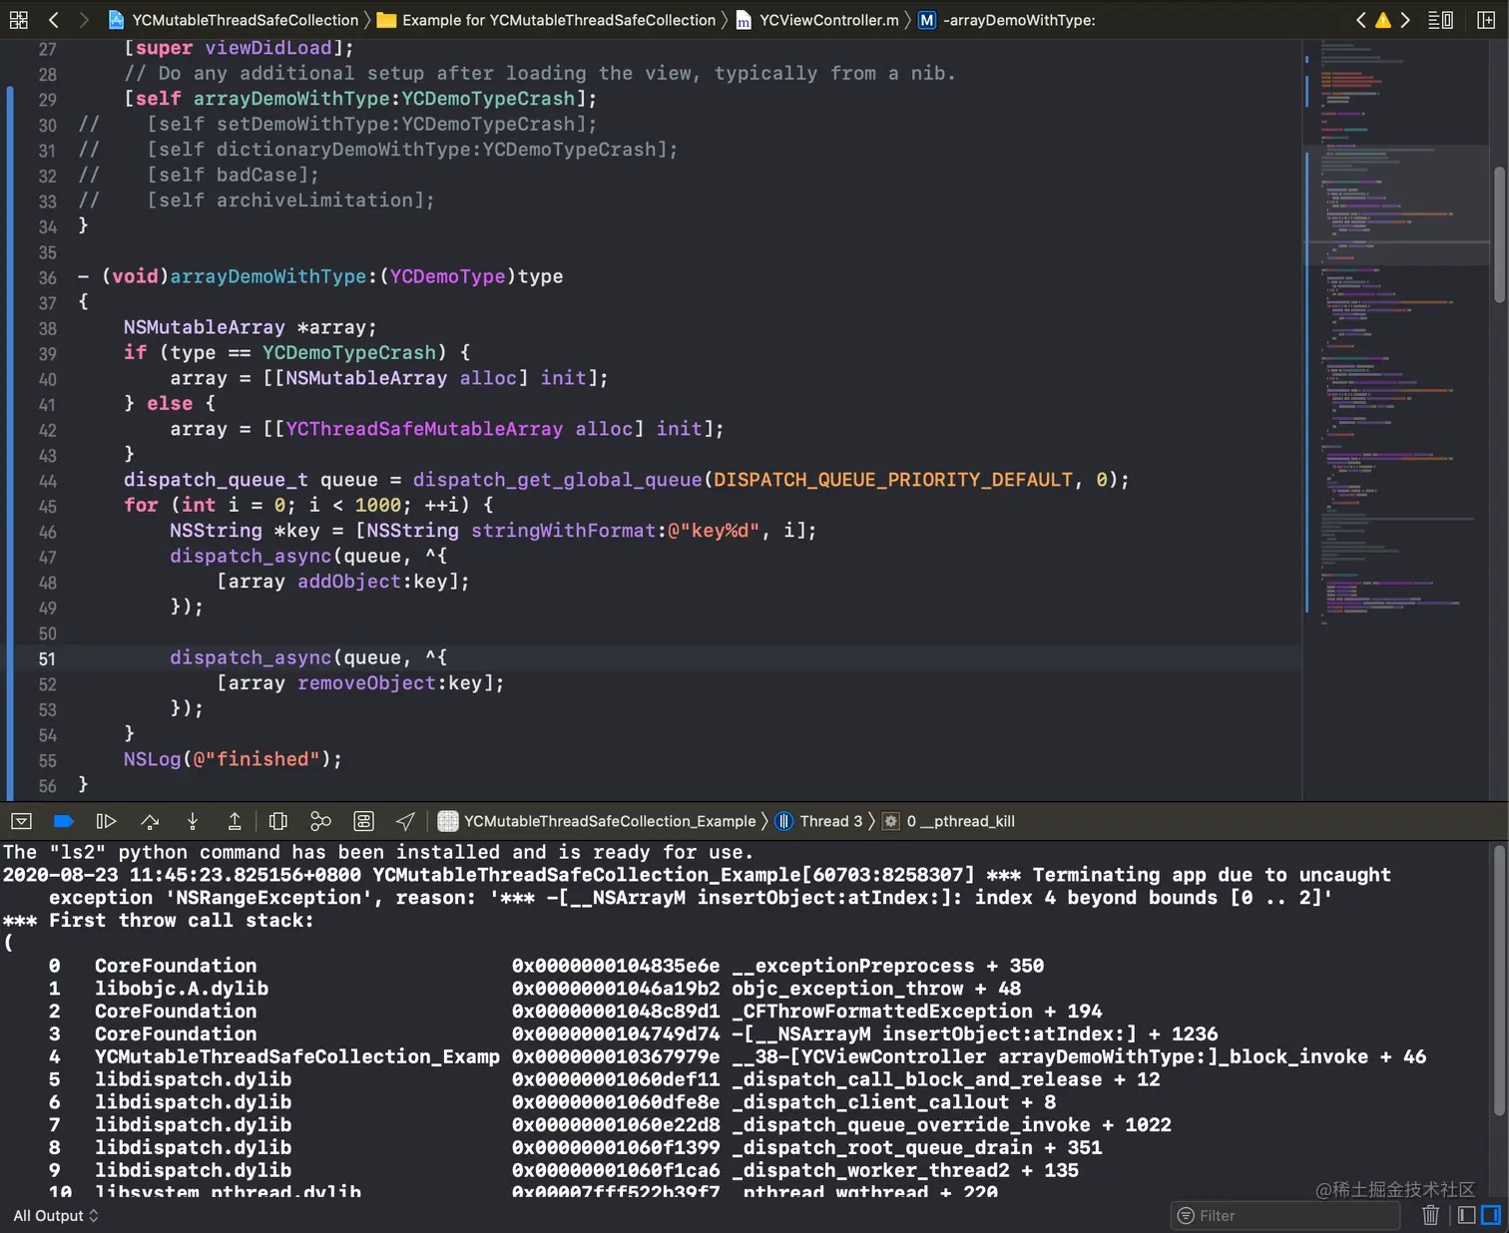1509x1233 pixels.
Task: Select stack frame 0 __pthread_kill
Action: (948, 821)
